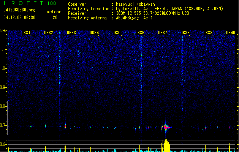Click the 1.0 kHz frequency axis label

pos(3,68)
